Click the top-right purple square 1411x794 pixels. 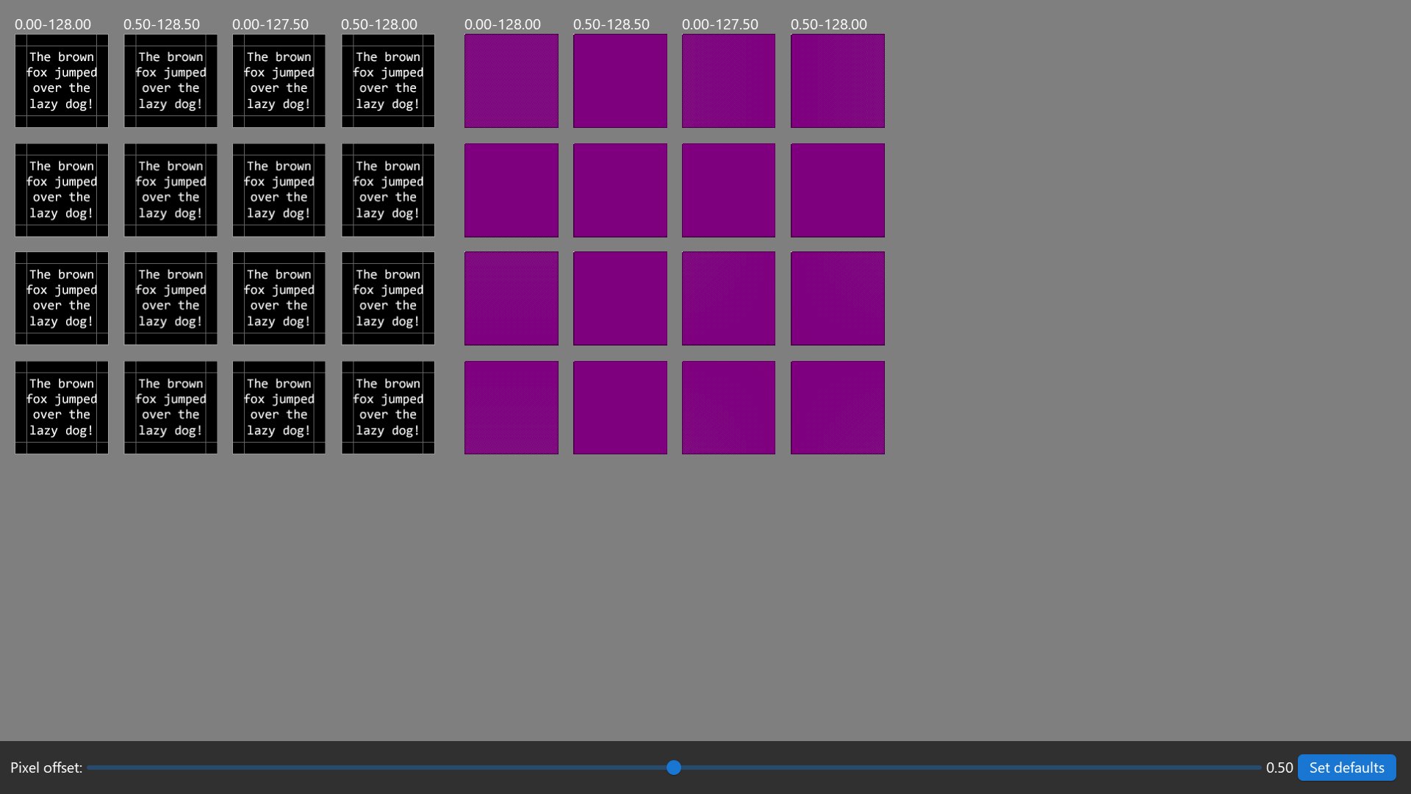coord(838,81)
